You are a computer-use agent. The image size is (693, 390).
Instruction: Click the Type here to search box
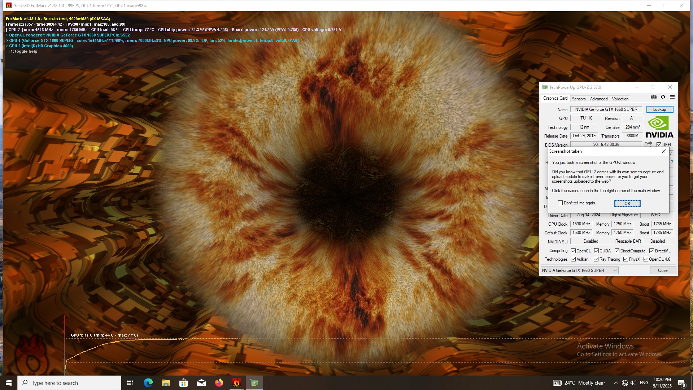click(x=69, y=383)
